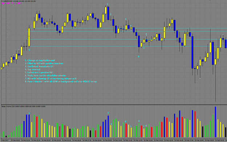
Task: Select annotation '6. Yeah, here can be absorbtion volume'
Action: pyautogui.click(x=45, y=76)
